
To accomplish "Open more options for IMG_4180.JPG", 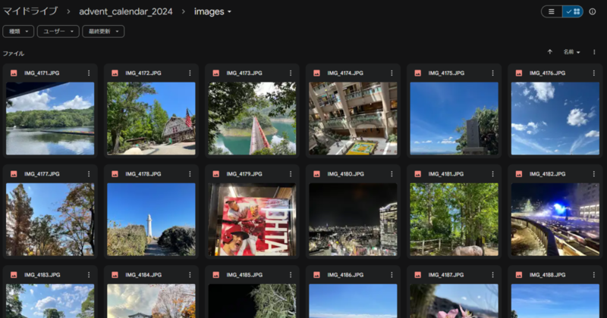I will tap(392, 174).
